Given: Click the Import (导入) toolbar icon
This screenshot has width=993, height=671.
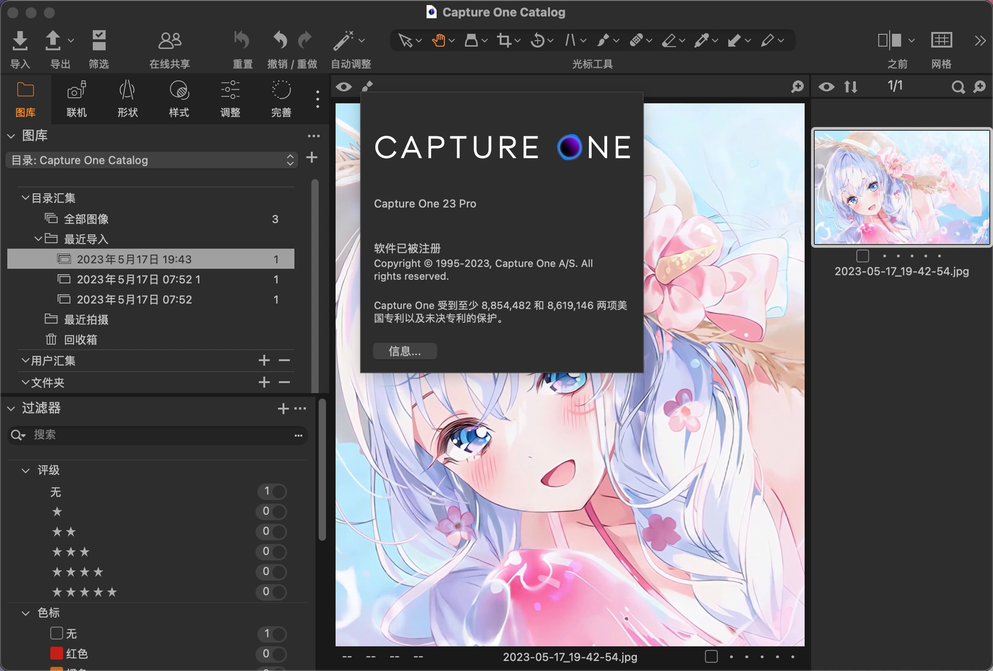Looking at the screenshot, I should click(20, 41).
